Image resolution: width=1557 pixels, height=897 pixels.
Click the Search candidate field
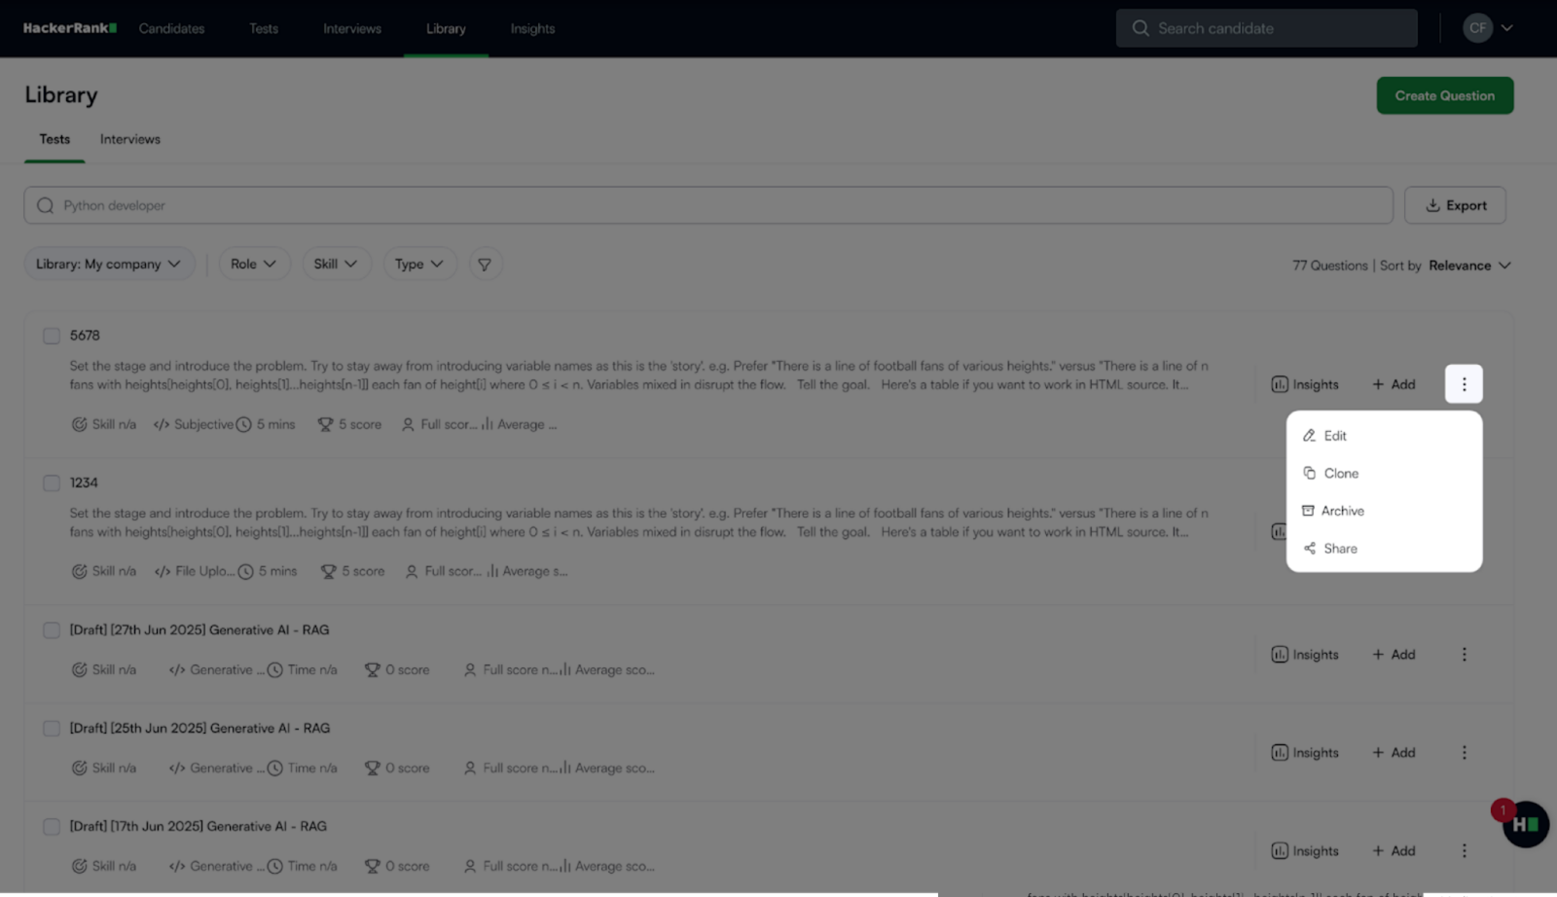1266,28
